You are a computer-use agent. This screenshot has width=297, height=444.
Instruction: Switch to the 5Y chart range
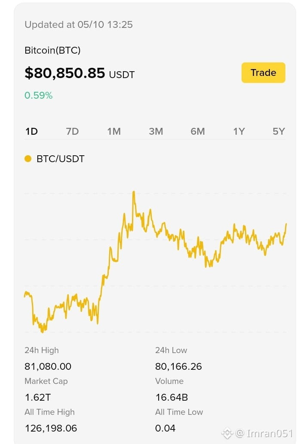click(279, 131)
